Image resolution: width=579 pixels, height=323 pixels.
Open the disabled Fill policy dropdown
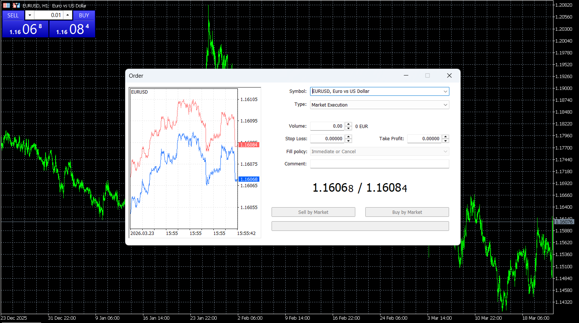point(380,151)
